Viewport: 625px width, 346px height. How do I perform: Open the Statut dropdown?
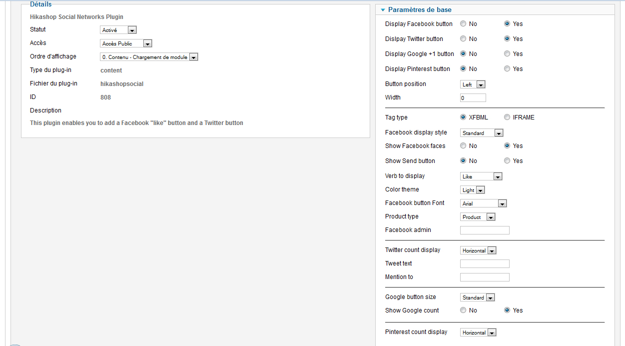pyautogui.click(x=118, y=30)
